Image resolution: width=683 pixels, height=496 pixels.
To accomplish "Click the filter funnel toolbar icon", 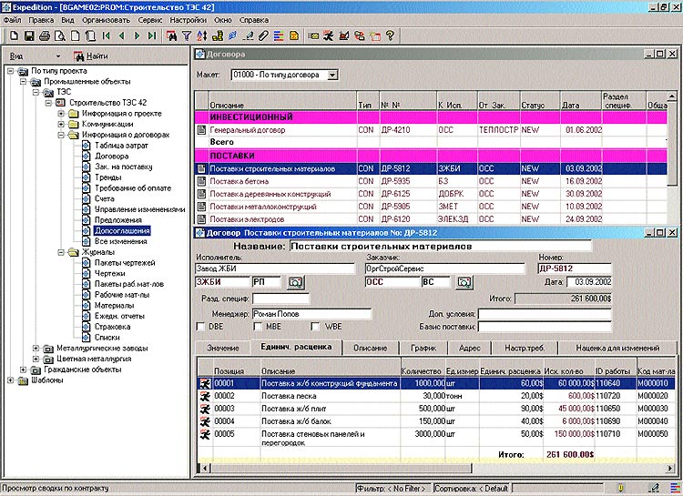I will 187,36.
